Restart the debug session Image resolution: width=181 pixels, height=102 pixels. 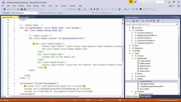(x=98, y=9)
